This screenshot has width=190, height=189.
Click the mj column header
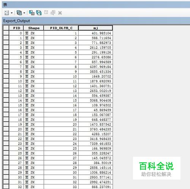click(x=95, y=28)
